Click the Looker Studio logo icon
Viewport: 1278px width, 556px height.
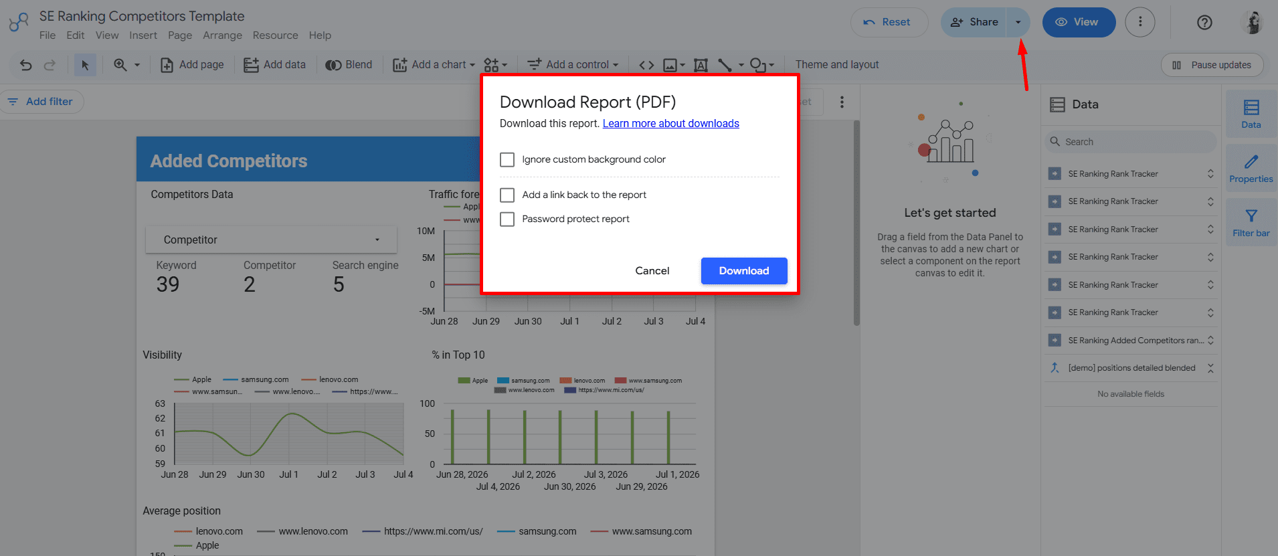coord(19,22)
